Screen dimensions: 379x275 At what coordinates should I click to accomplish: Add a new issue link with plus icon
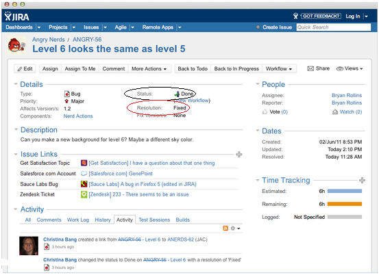point(239,154)
